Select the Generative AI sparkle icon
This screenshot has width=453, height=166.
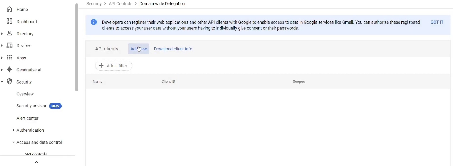pos(9,69)
